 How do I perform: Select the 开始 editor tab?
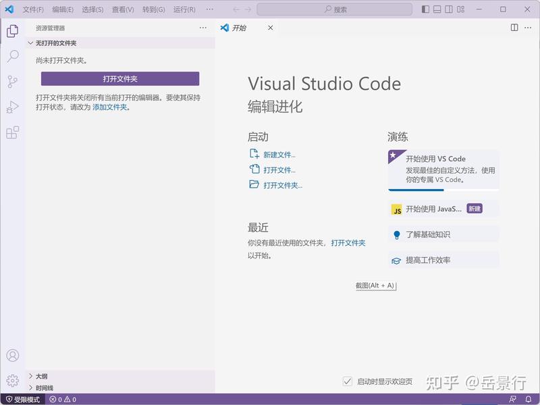pyautogui.click(x=247, y=28)
